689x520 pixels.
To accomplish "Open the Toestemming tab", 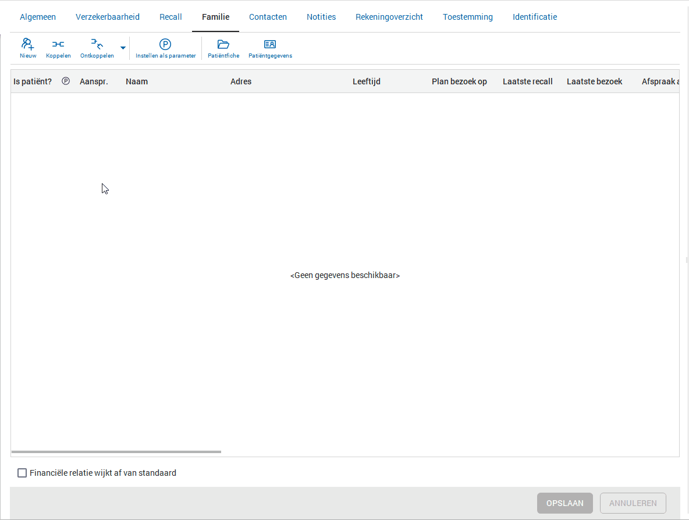I will click(x=468, y=17).
